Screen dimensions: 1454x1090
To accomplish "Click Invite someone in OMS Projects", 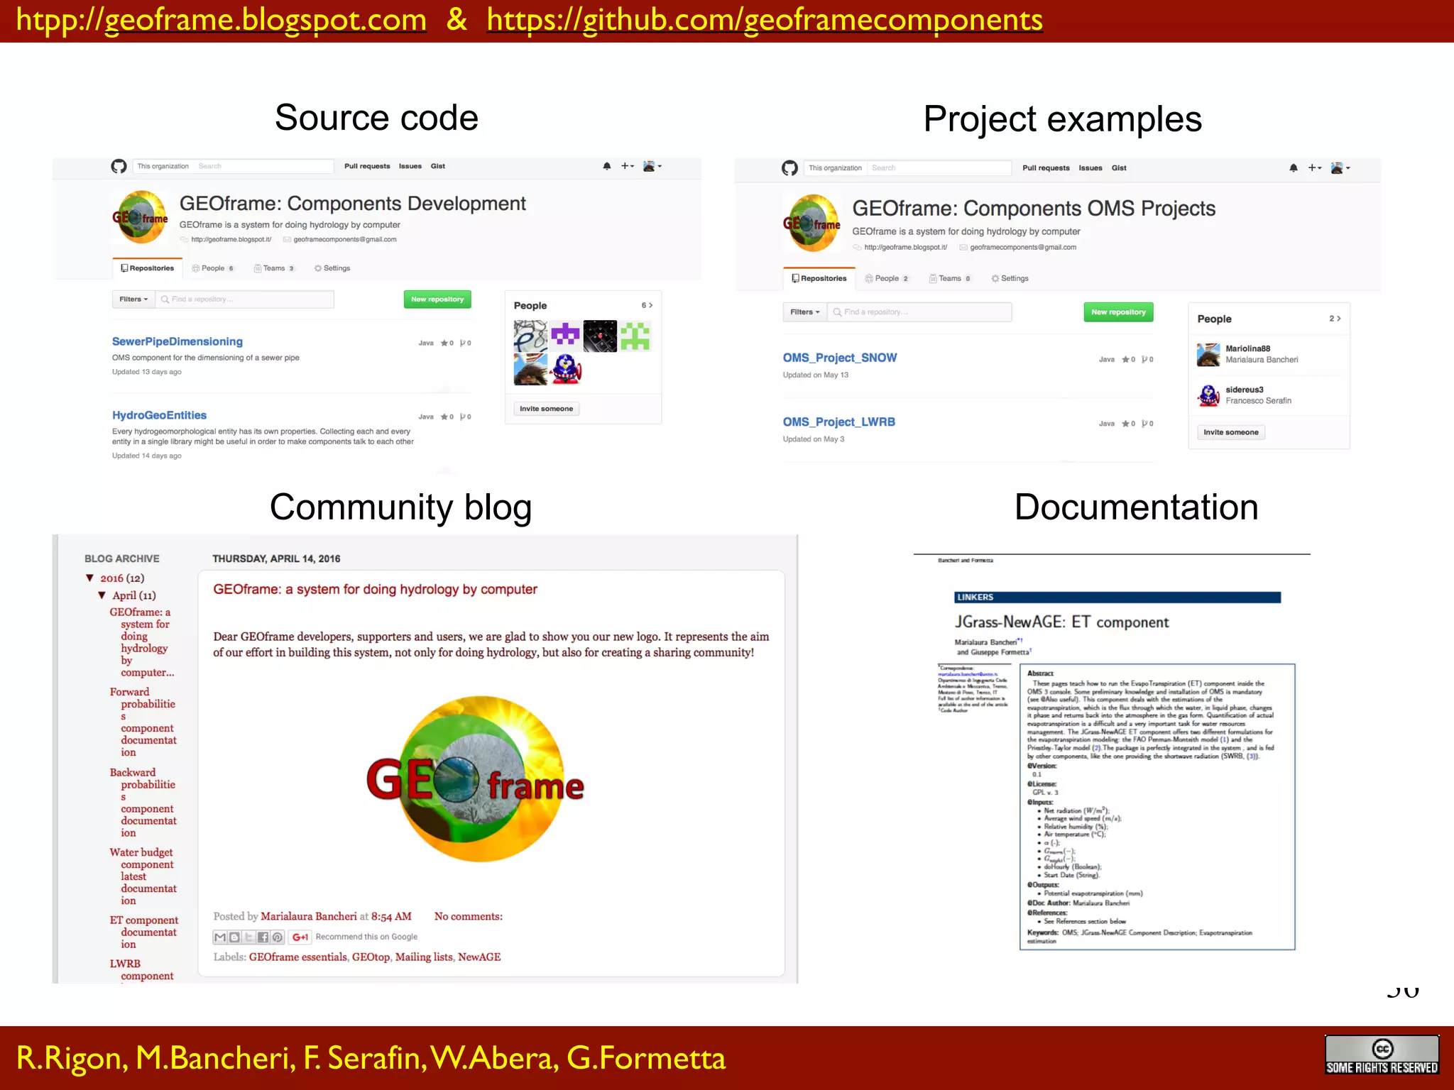I will 1230,432.
